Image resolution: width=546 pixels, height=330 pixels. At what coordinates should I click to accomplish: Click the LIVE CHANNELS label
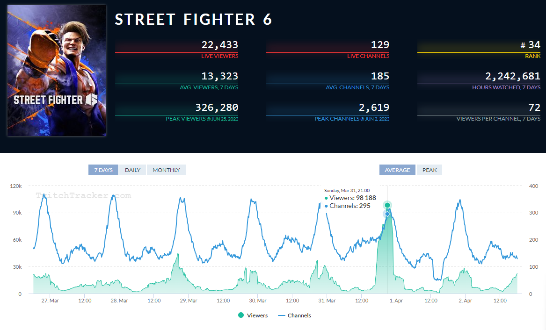tap(368, 56)
